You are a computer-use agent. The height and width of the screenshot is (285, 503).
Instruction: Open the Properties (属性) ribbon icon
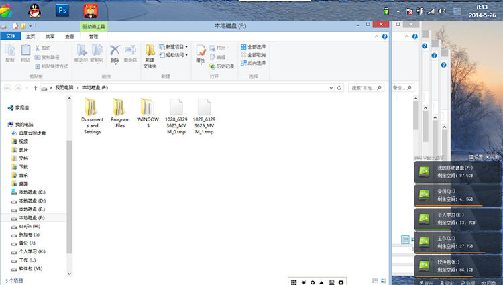[201, 54]
